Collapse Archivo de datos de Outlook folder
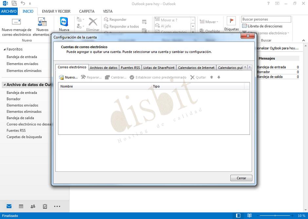This screenshot has height=219, width=308. [x=4, y=85]
